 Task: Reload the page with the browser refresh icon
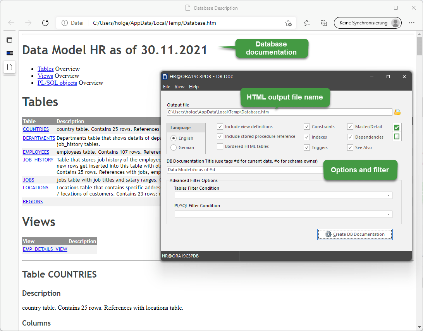[x=45, y=23]
